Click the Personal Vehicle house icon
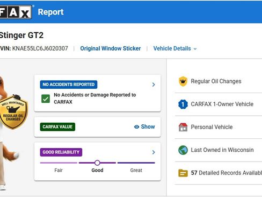Viewport: 262px width, 197px height. [183, 127]
